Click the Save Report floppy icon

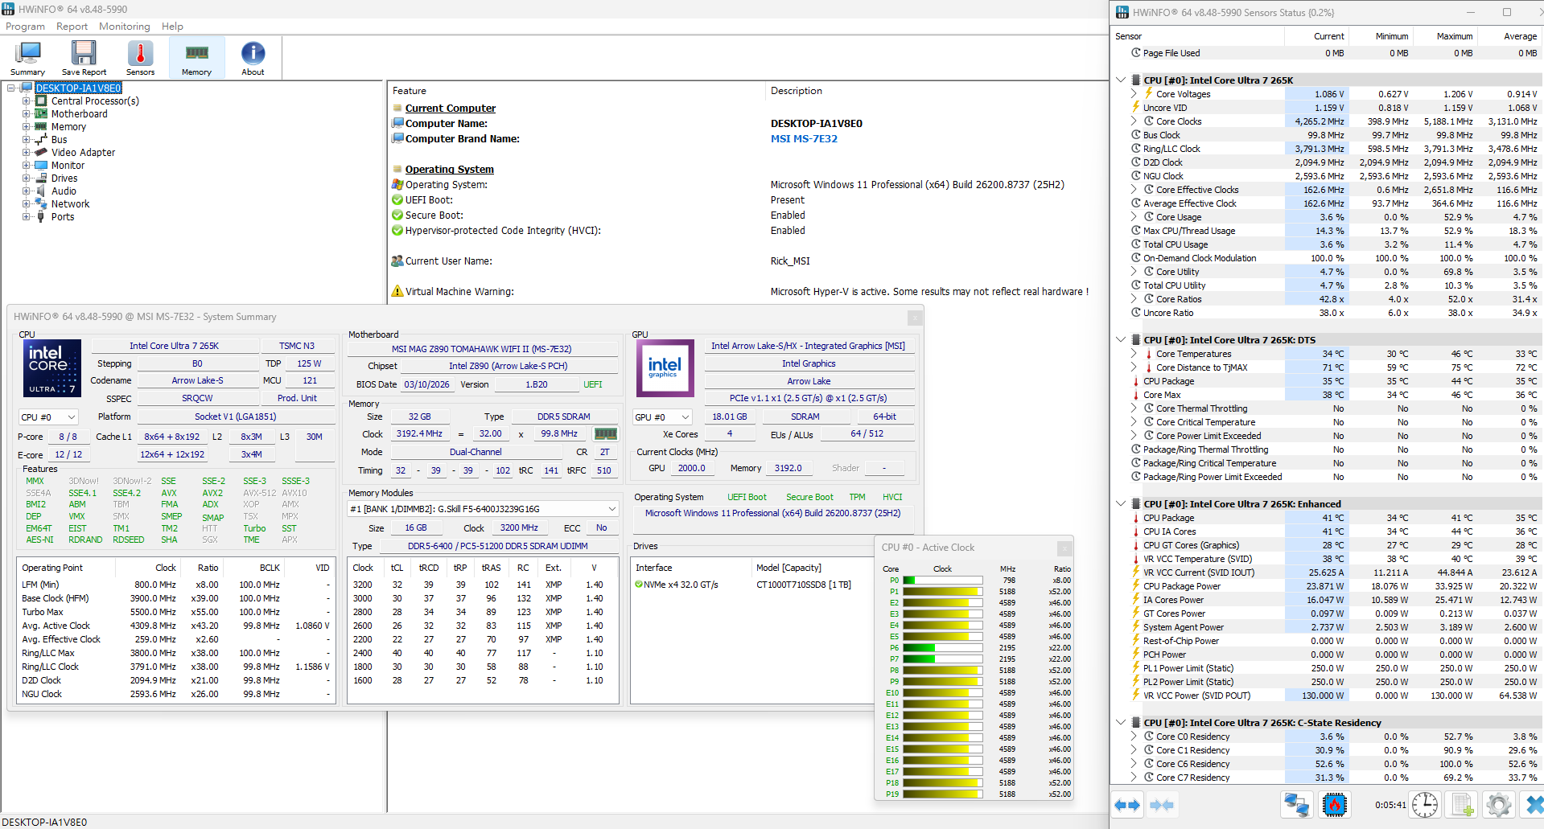pyautogui.click(x=84, y=58)
